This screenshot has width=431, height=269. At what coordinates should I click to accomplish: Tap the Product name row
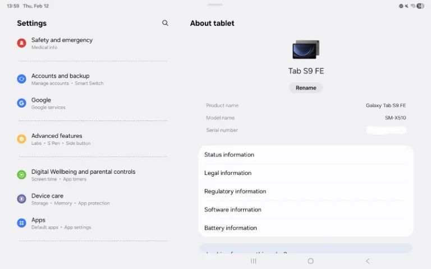click(306, 105)
